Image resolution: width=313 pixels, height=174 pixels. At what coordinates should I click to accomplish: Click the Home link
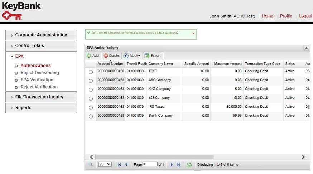tap(267, 16)
